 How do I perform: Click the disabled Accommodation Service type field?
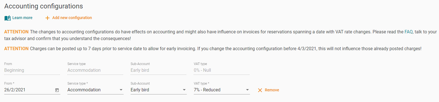coord(95,70)
